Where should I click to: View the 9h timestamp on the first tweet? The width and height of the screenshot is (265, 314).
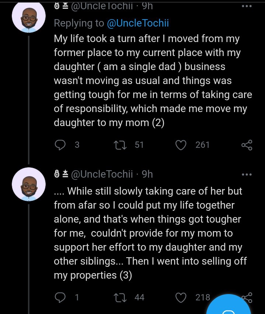coord(147,6)
